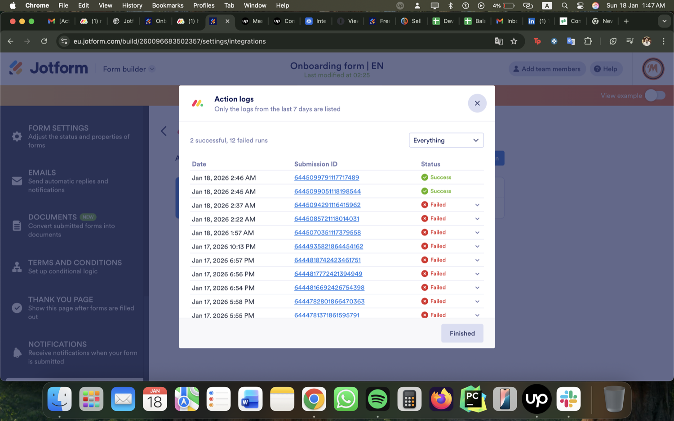Expand failed log from 5:58 PM
This screenshot has height=421, width=674.
pos(477,301)
